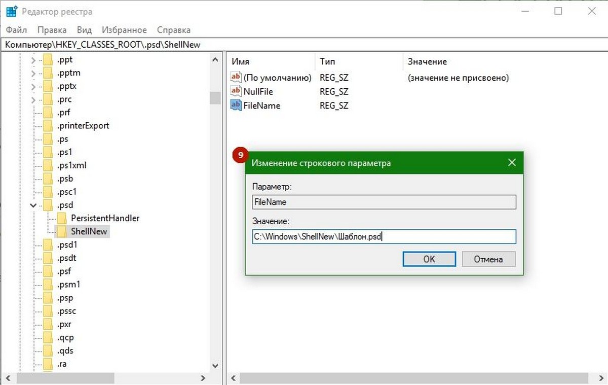This screenshot has height=385, width=608.
Task: Select the .psb folder icon
Action: (x=48, y=179)
